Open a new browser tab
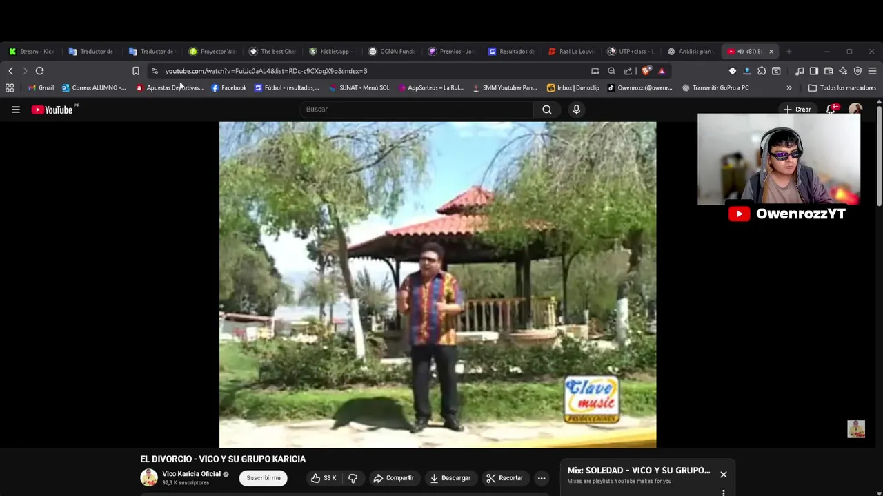Screen dimensions: 883x496 click(x=789, y=52)
